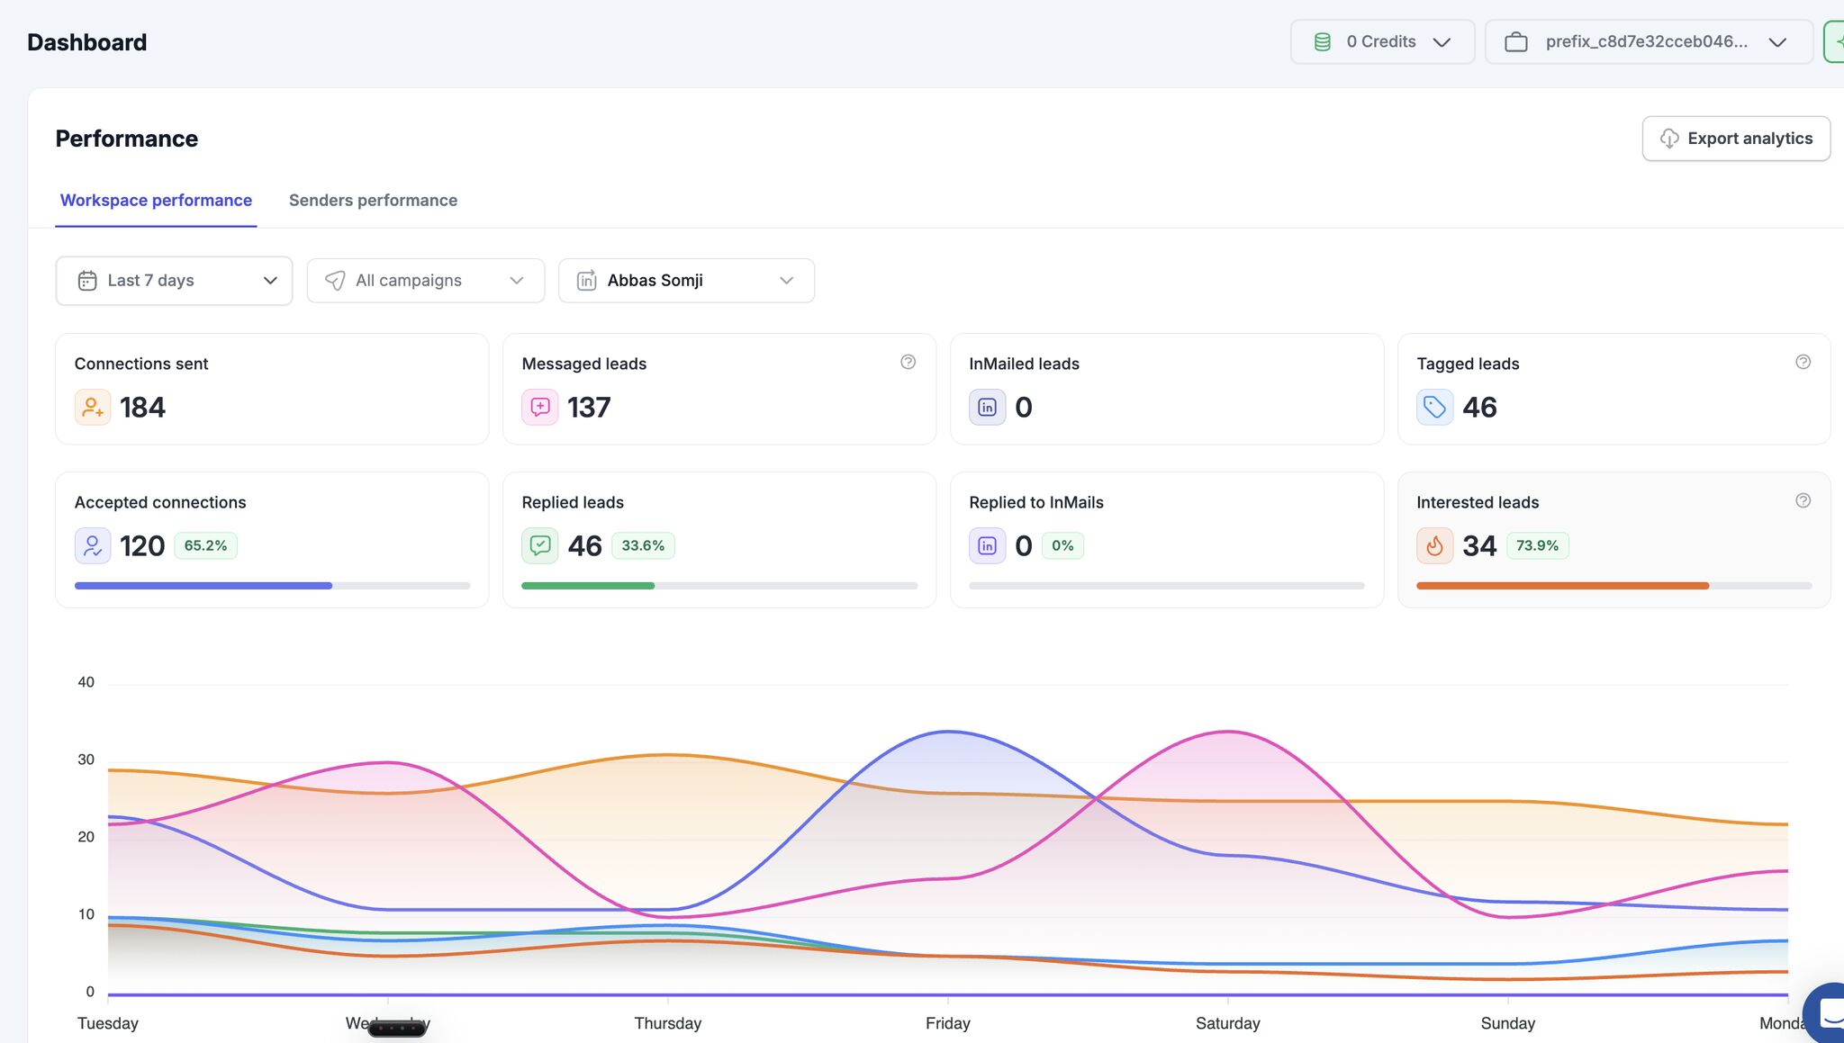Image resolution: width=1844 pixels, height=1043 pixels.
Task: Click the Thursday label on chart axis
Action: tap(667, 1023)
